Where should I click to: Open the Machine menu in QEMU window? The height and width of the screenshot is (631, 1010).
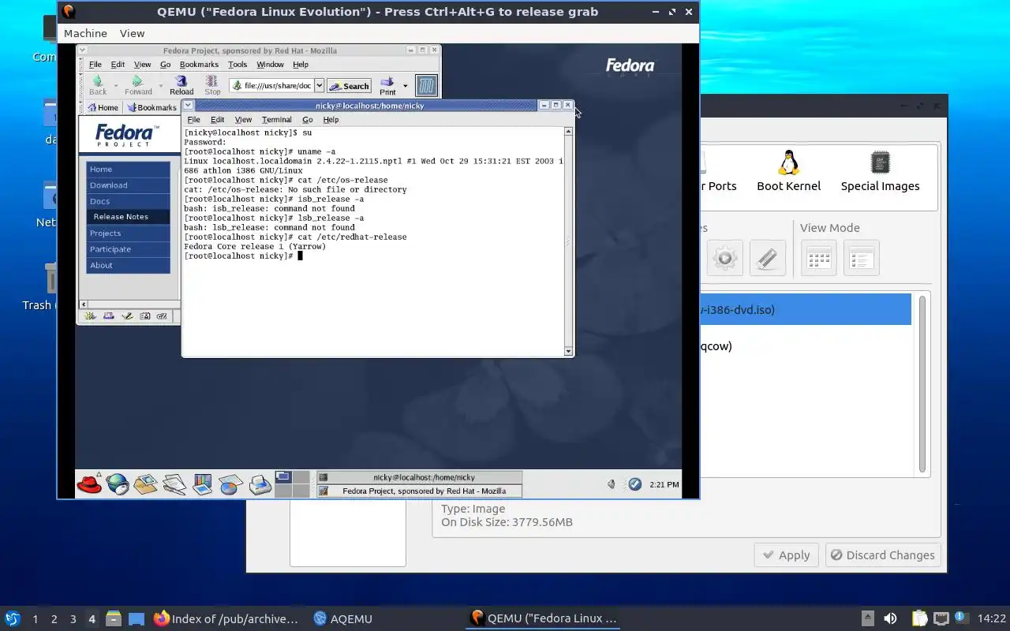tap(85, 33)
